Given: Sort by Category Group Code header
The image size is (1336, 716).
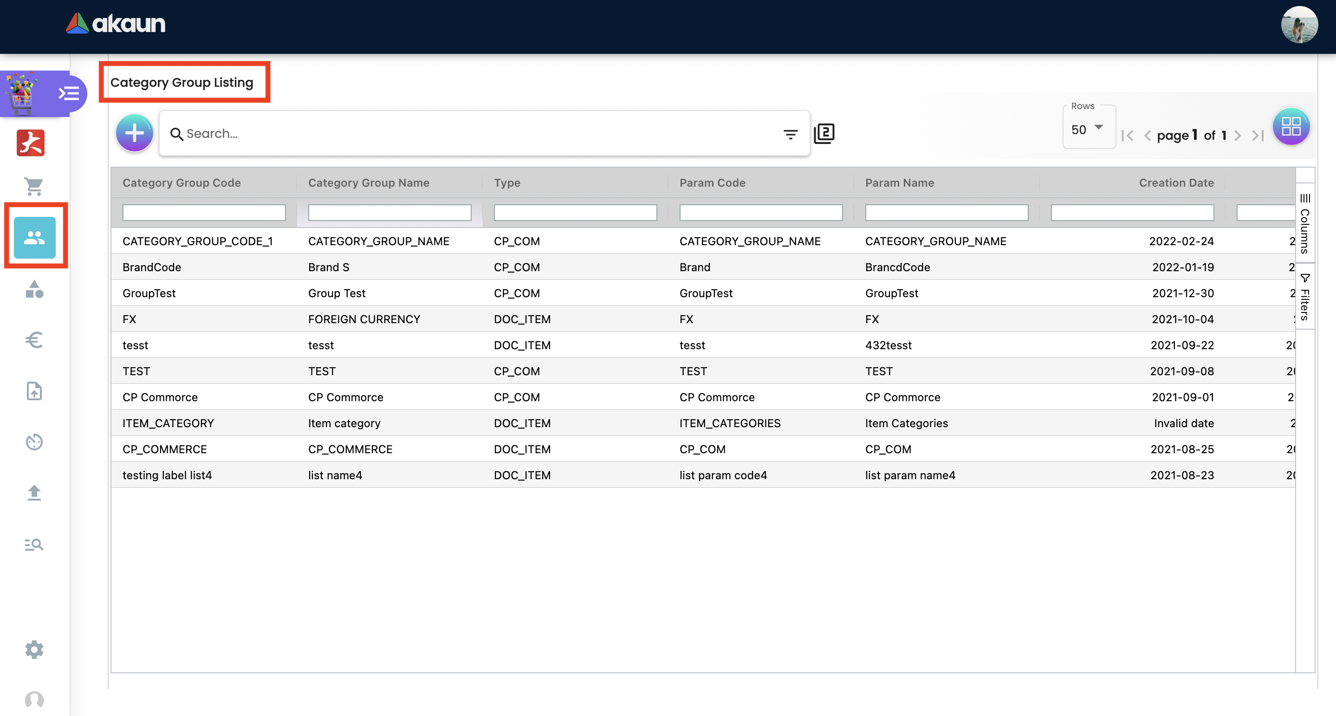Looking at the screenshot, I should point(182,182).
